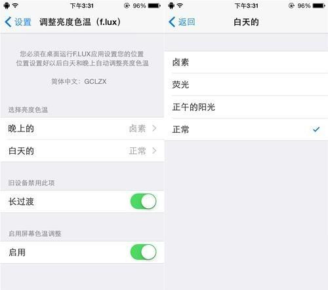Tap the 96% battery percentage at left
This screenshot has width=328, height=290.
click(139, 6)
